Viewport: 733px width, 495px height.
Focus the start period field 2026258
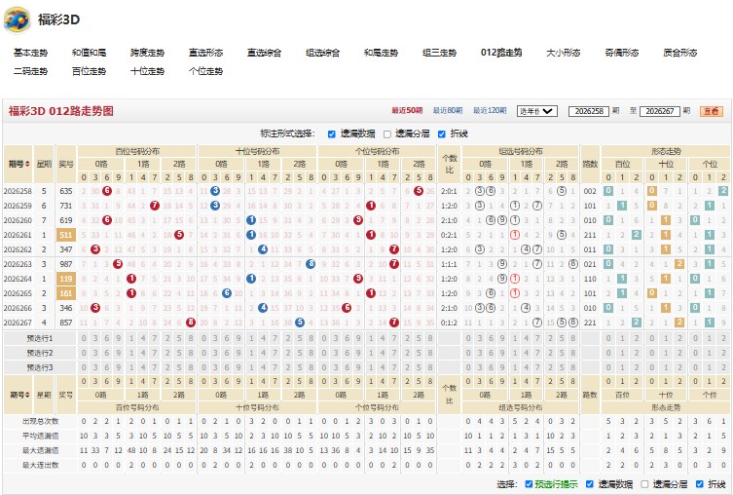589,111
